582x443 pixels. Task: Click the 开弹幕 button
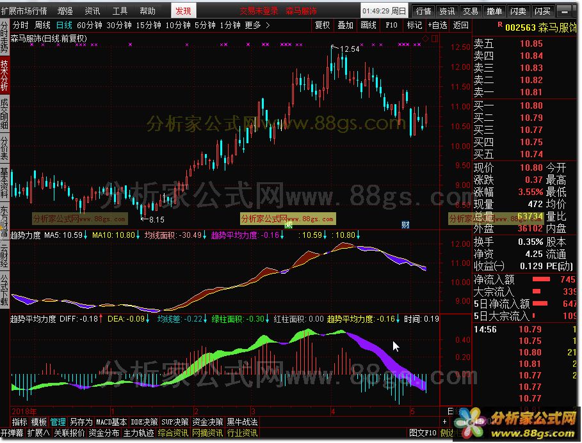[x=12, y=433]
